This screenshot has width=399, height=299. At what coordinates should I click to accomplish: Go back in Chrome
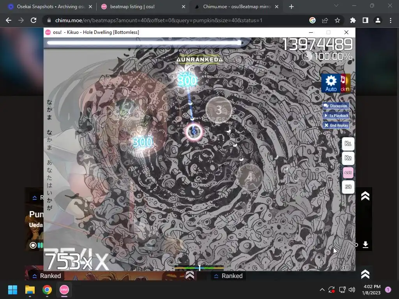point(9,20)
